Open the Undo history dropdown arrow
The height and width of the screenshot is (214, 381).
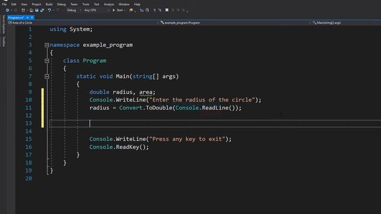tap(53, 10)
